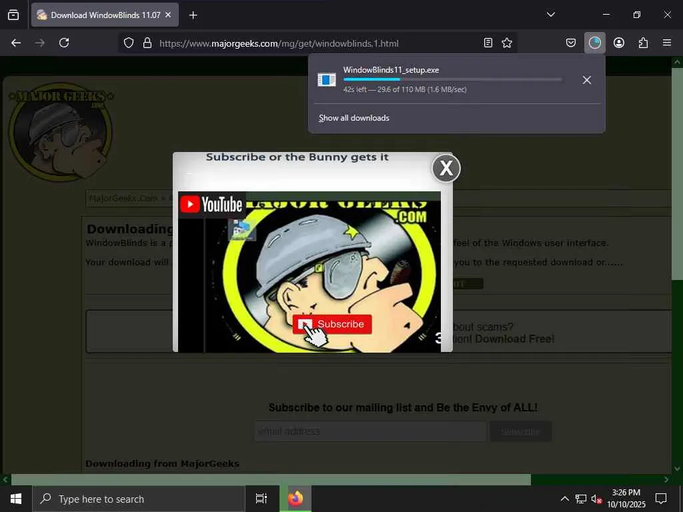Open tracking protection shield icon
This screenshot has height=512, width=683.
click(129, 43)
